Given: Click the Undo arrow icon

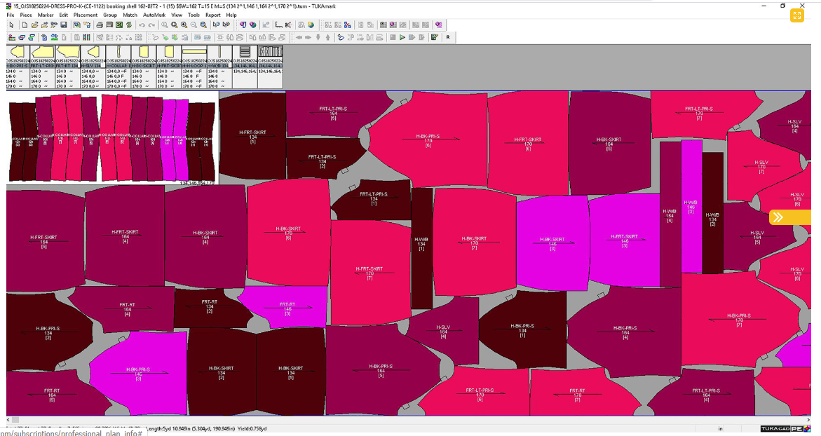Looking at the screenshot, I should point(142,25).
